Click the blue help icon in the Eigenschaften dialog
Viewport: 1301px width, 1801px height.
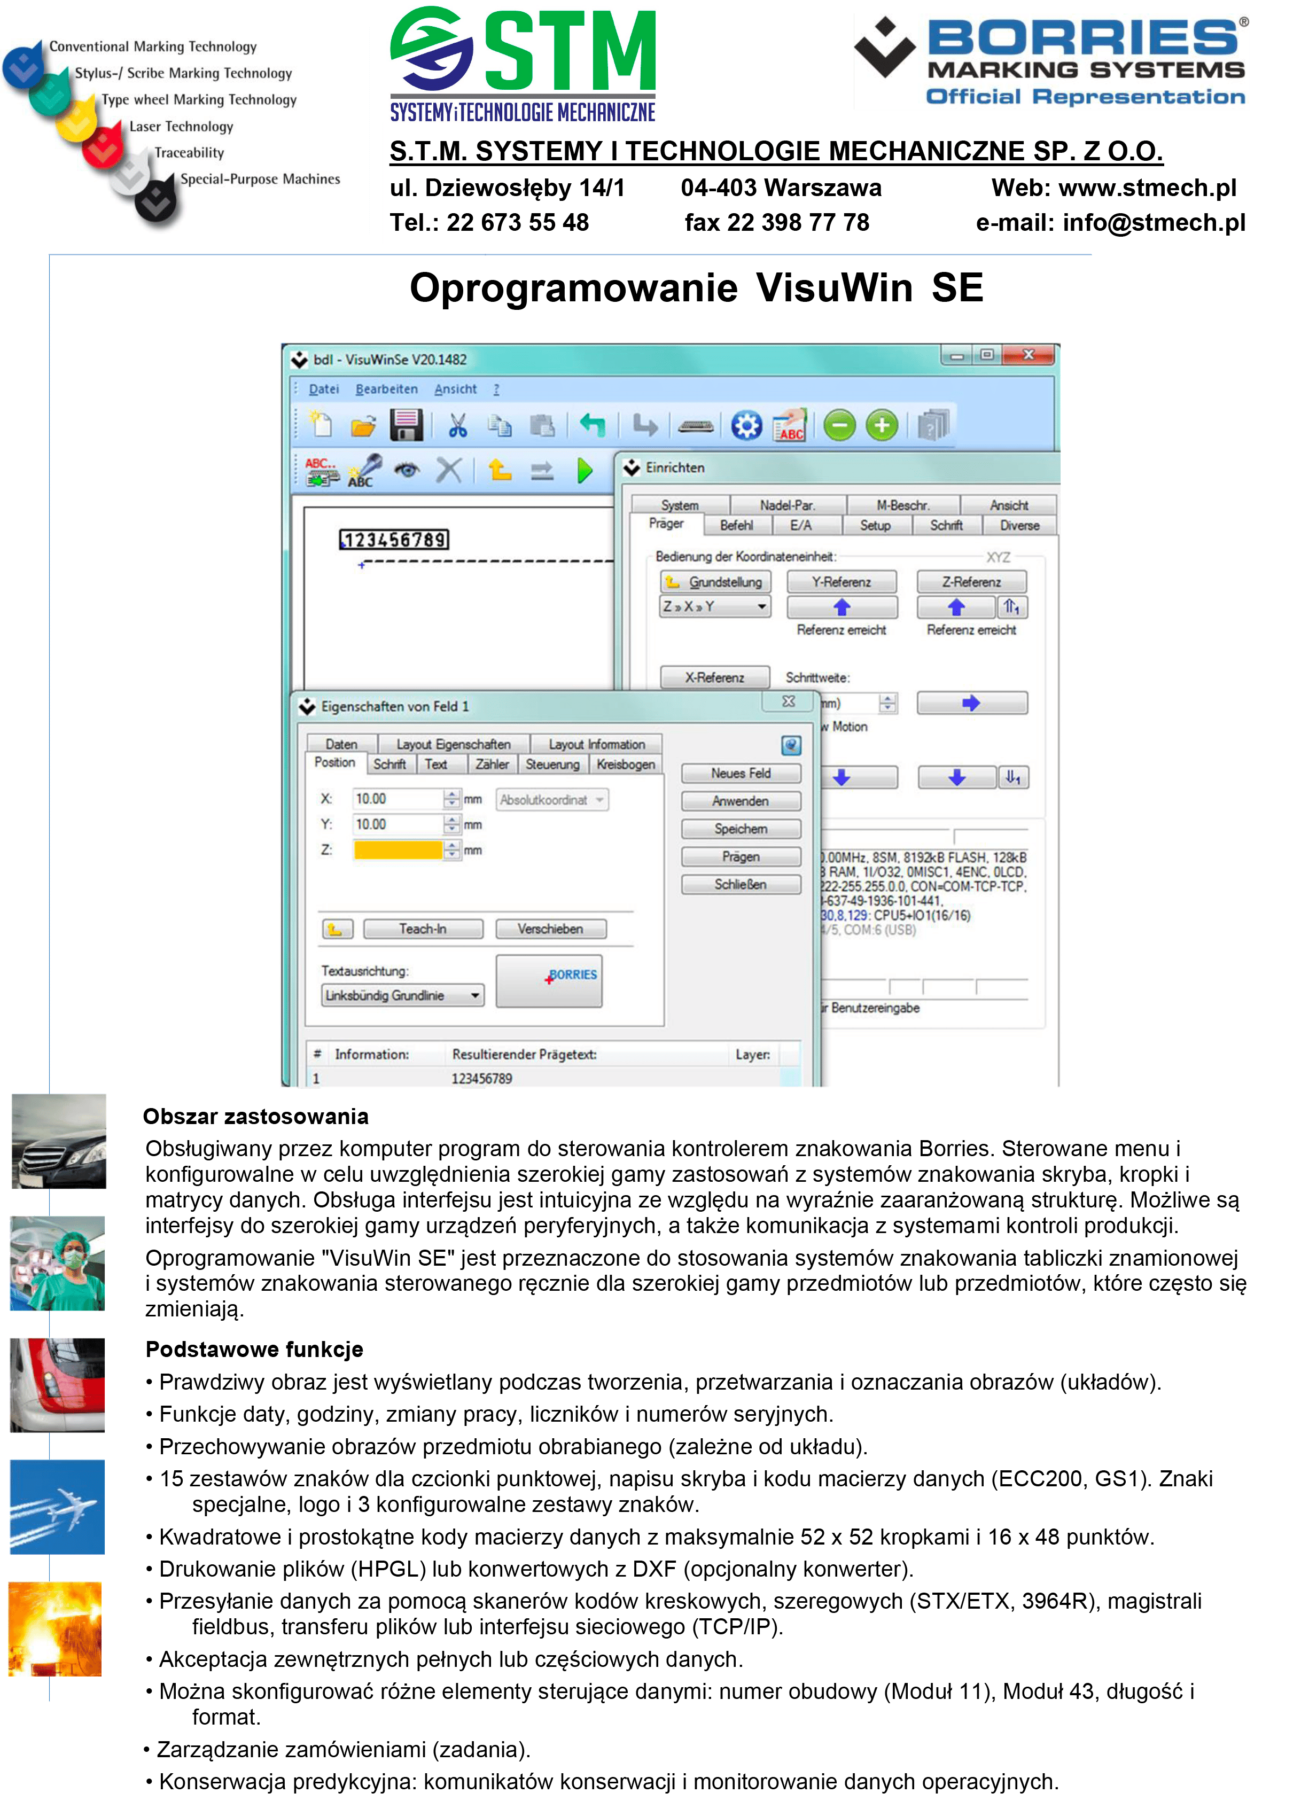[x=790, y=745]
